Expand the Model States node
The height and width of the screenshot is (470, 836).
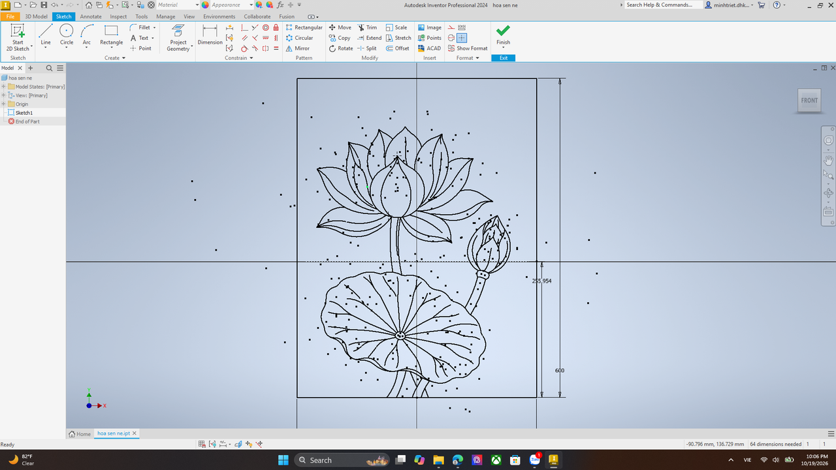click(x=3, y=86)
